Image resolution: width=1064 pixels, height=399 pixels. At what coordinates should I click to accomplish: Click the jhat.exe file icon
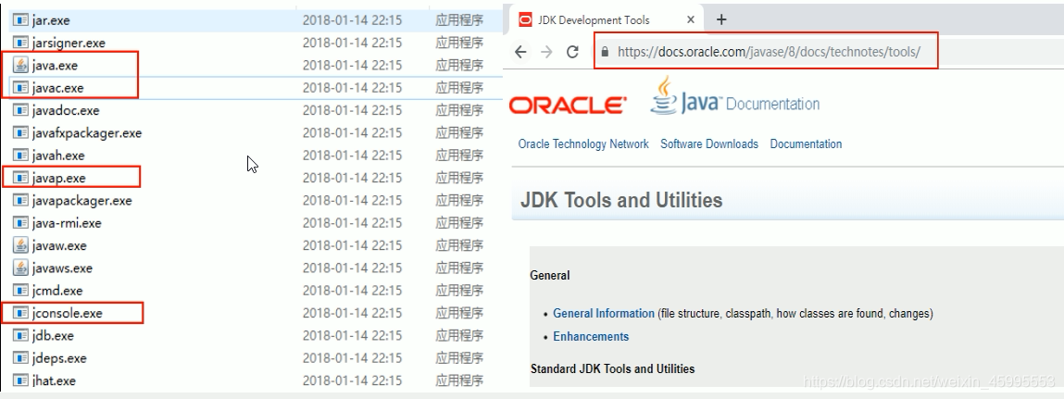pyautogui.click(x=20, y=380)
